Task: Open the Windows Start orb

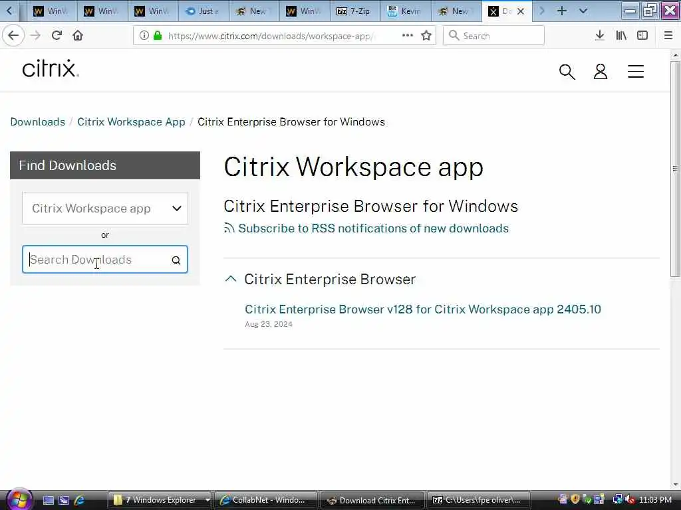Action: 18,499
